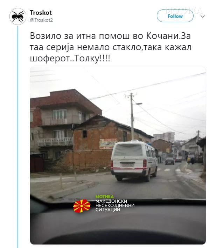Click the white ambulance van in photo
210x248 pixels.
pyautogui.click(x=134, y=161)
